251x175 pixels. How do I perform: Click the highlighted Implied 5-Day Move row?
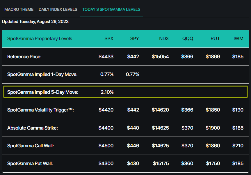[x=125, y=92]
